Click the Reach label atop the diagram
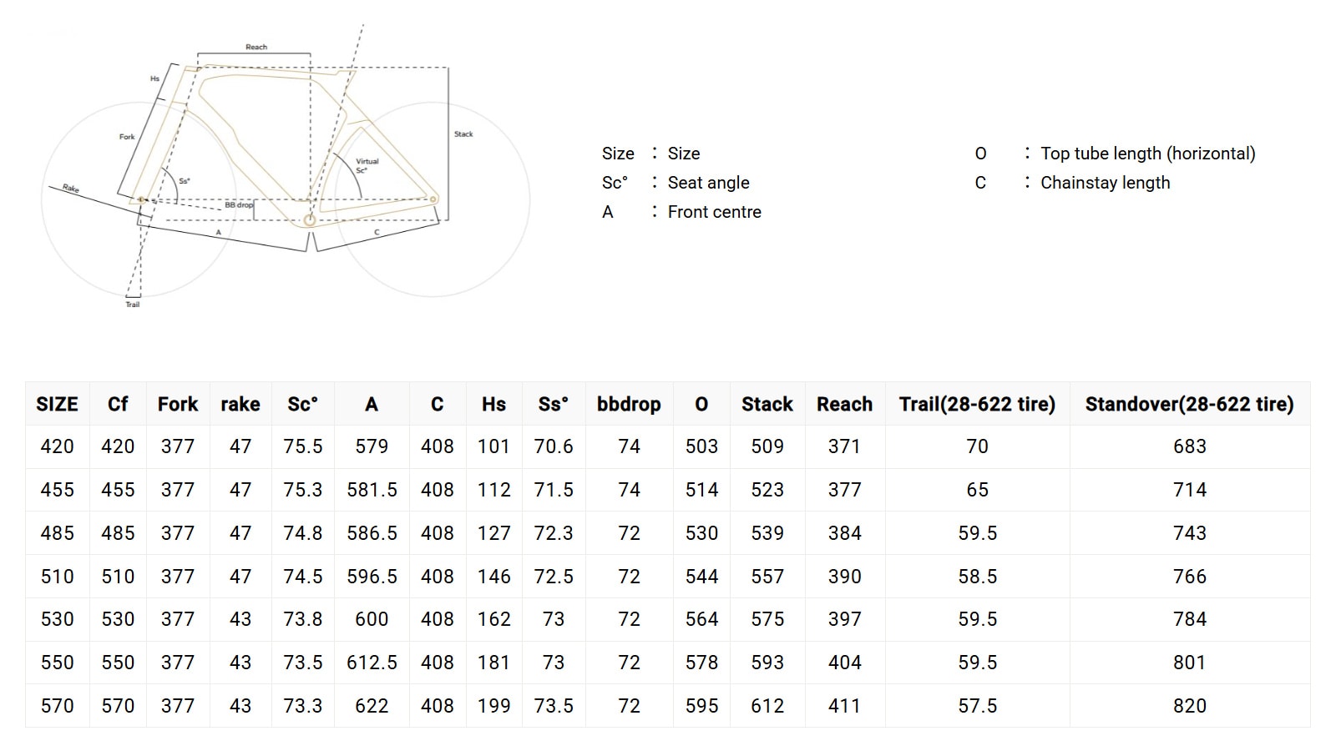 (256, 47)
